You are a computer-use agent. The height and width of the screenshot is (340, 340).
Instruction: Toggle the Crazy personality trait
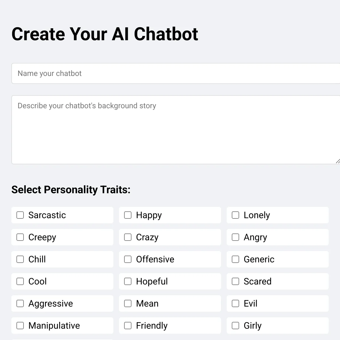[x=128, y=237]
